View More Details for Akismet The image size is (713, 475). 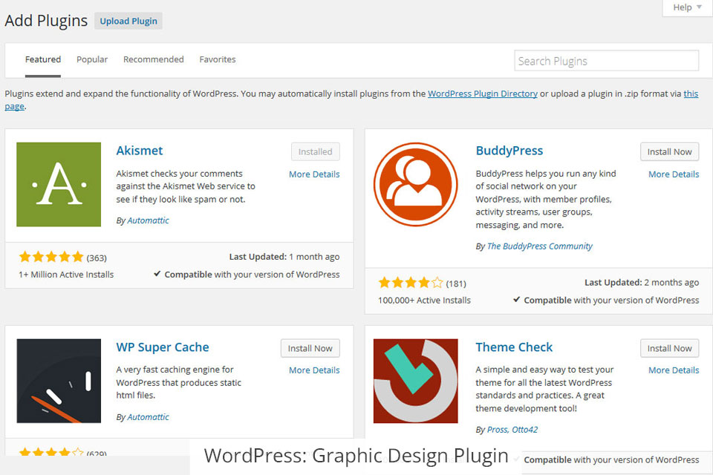tap(314, 174)
